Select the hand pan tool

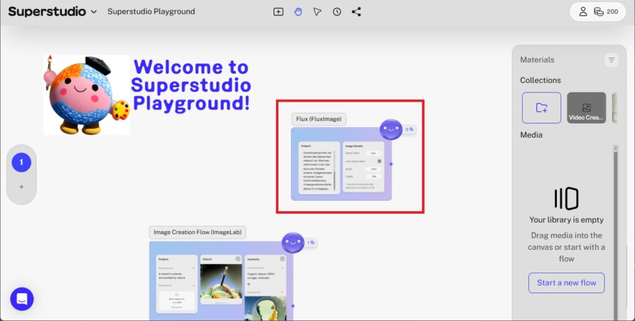click(298, 12)
